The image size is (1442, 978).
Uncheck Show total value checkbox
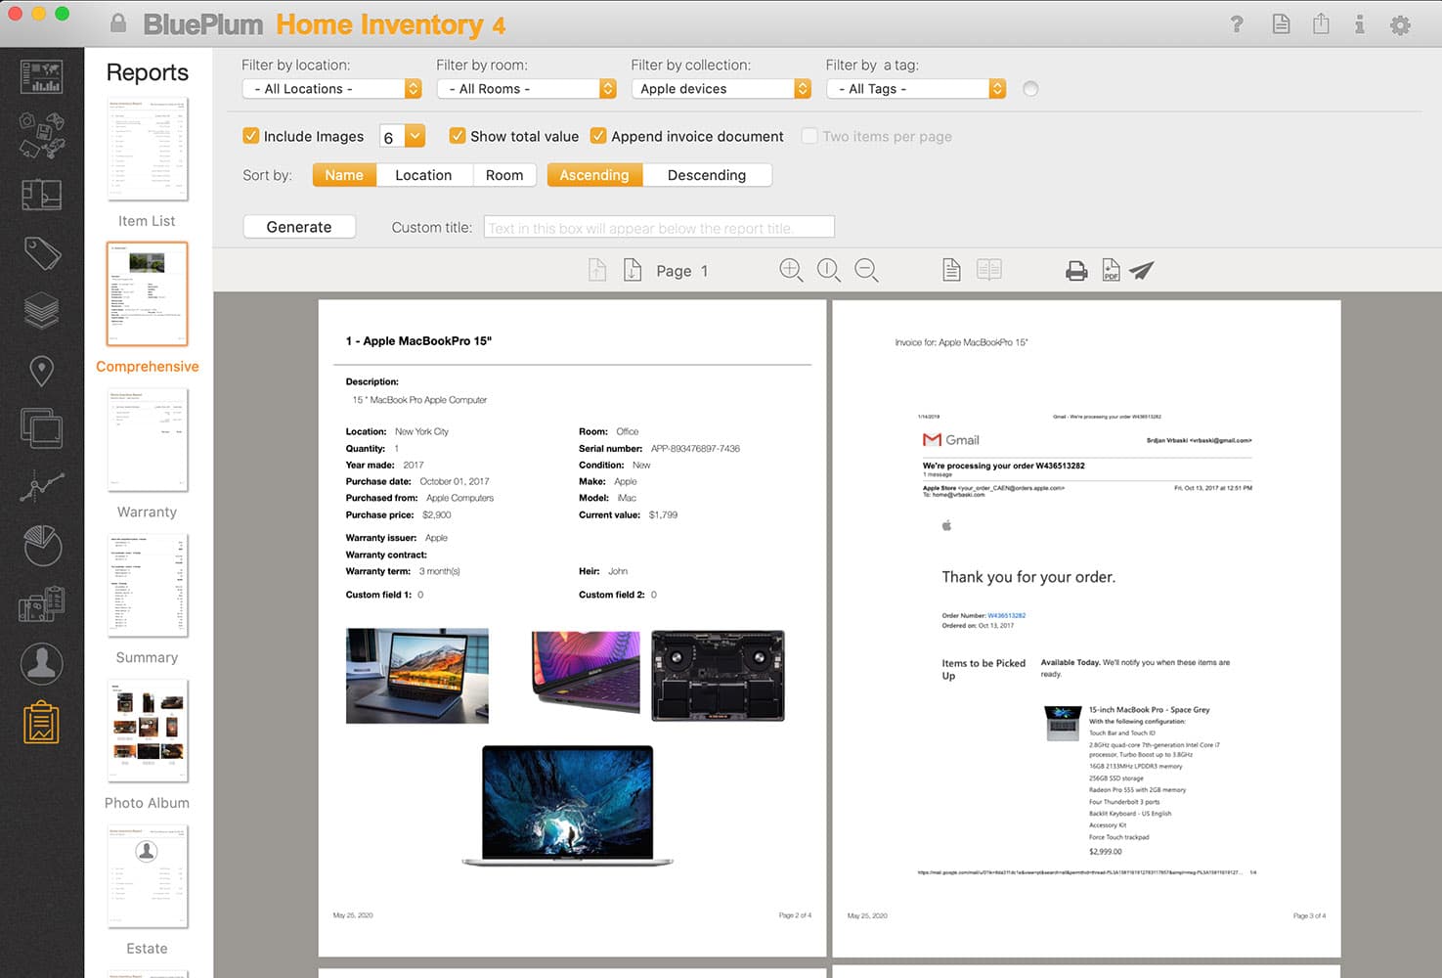[458, 136]
